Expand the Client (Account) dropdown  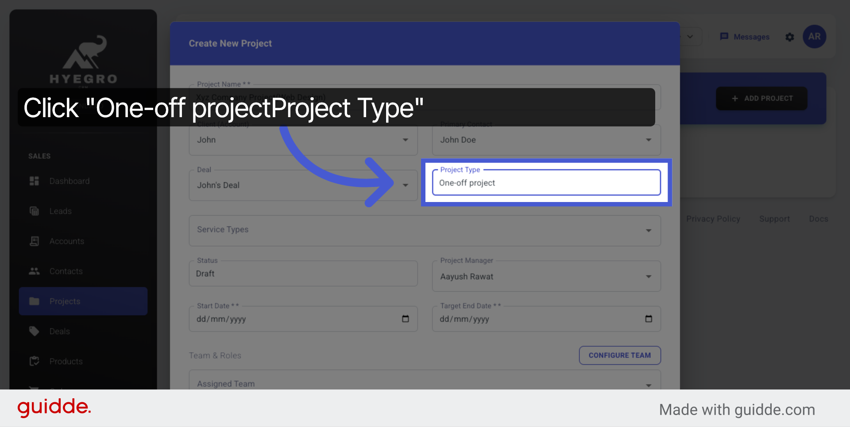tap(405, 140)
